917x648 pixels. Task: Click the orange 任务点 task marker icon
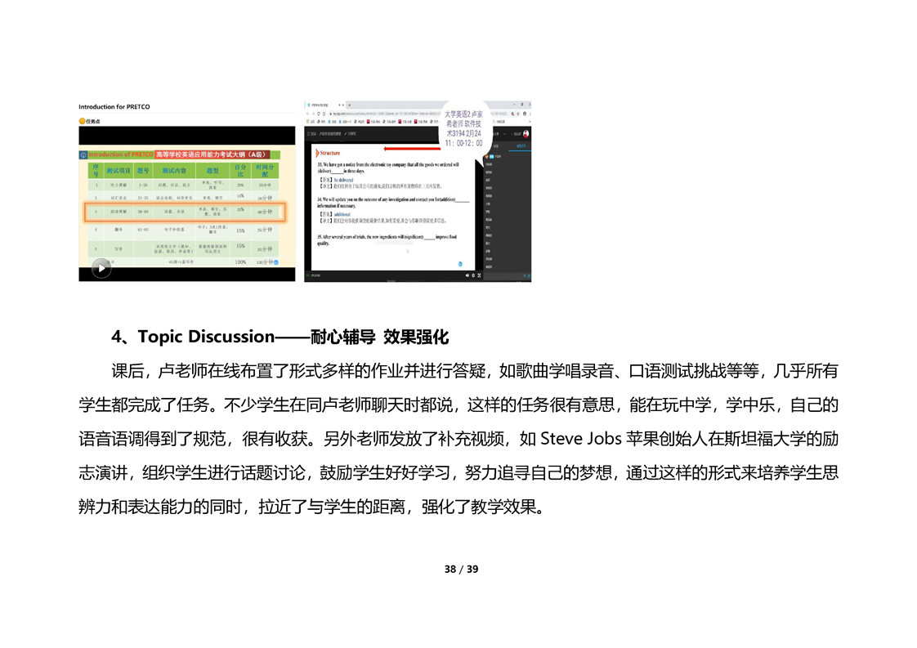pos(82,121)
